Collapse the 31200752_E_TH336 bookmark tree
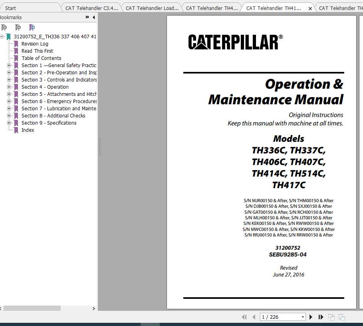This screenshot has height=326, width=363. click(3, 36)
